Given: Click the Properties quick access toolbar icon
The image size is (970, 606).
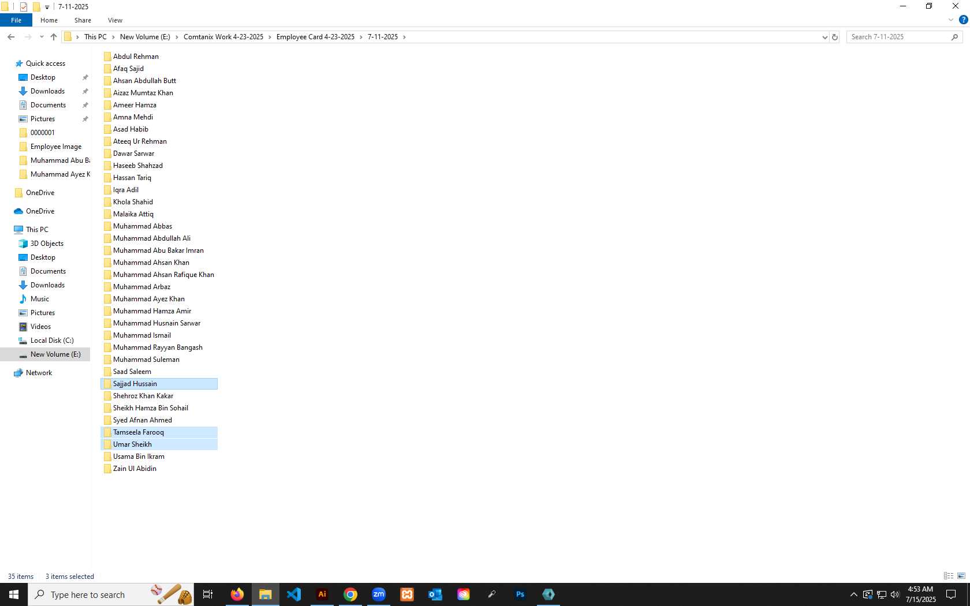Looking at the screenshot, I should coord(24,7).
